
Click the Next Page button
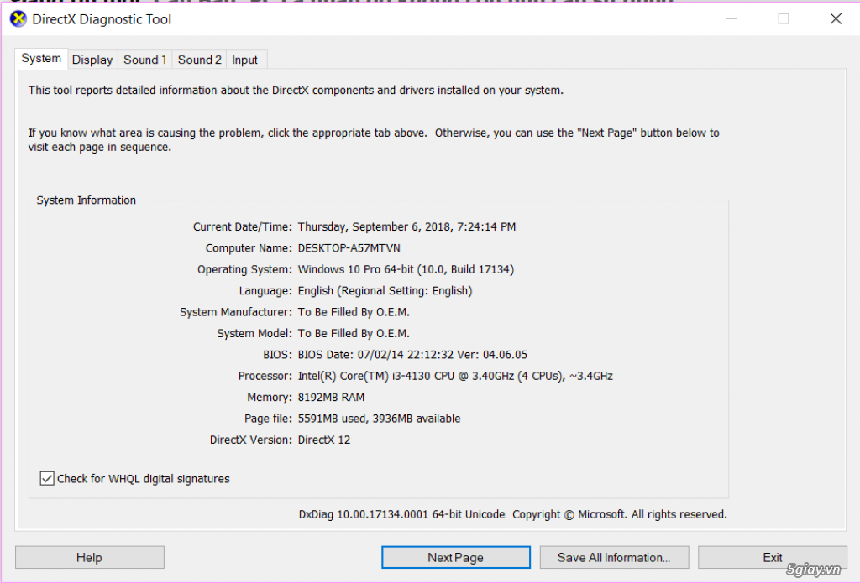coord(455,557)
